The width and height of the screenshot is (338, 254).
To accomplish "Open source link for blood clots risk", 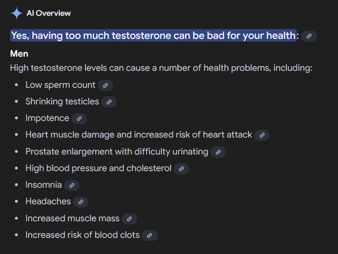I will (x=149, y=235).
